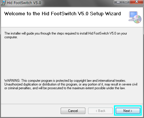Close the Hid FootSwitch V5.0 window

click(x=137, y=2)
